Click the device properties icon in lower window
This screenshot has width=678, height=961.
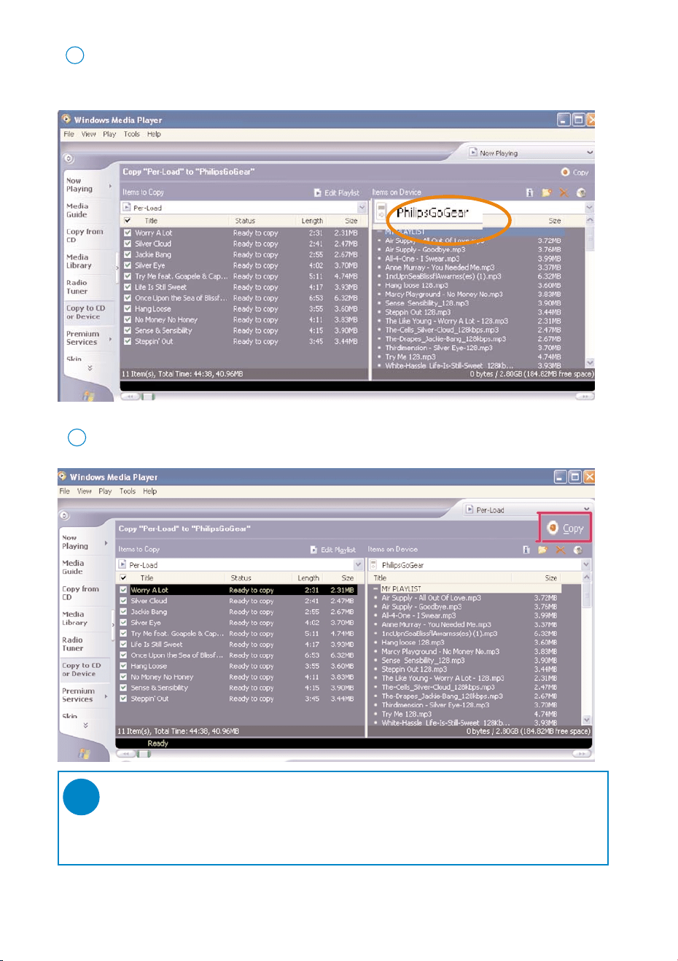[526, 550]
